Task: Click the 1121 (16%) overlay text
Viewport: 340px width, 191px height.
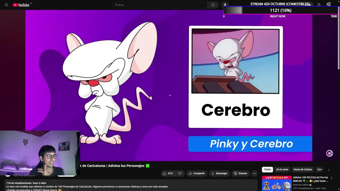Action: 280,10
